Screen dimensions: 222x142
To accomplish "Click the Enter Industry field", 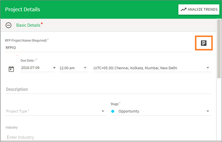I will (108, 137).
